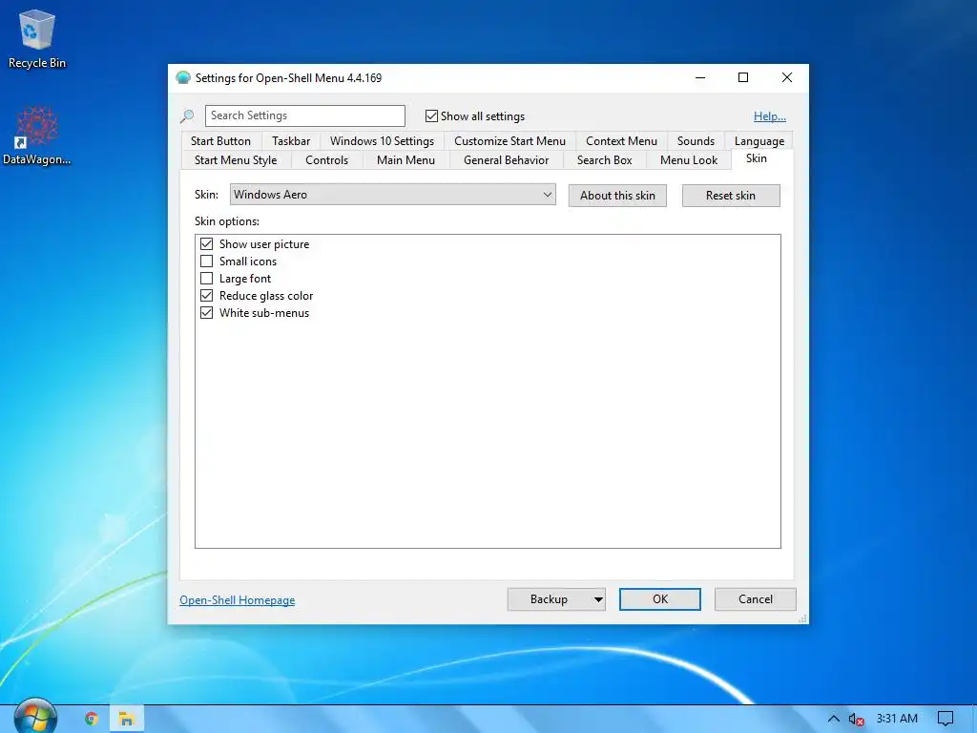The image size is (977, 733).
Task: Disable Show user picture option
Action: [x=206, y=243]
